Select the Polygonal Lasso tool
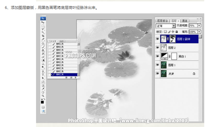 click(x=43, y=29)
